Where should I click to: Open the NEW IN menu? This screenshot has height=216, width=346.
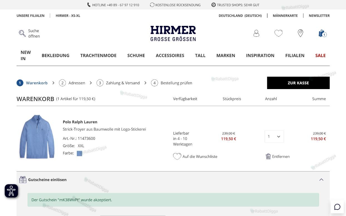click(x=26, y=55)
